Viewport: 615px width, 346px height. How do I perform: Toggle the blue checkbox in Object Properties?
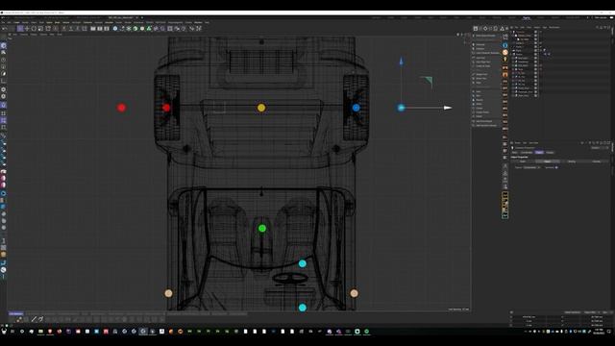[x=556, y=167]
